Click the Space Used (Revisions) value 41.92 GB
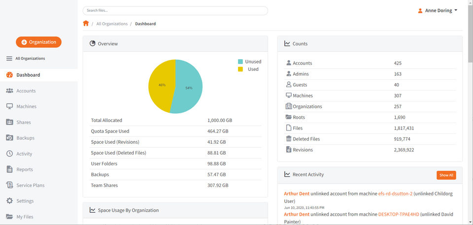This screenshot has height=225, width=473. coord(217,142)
